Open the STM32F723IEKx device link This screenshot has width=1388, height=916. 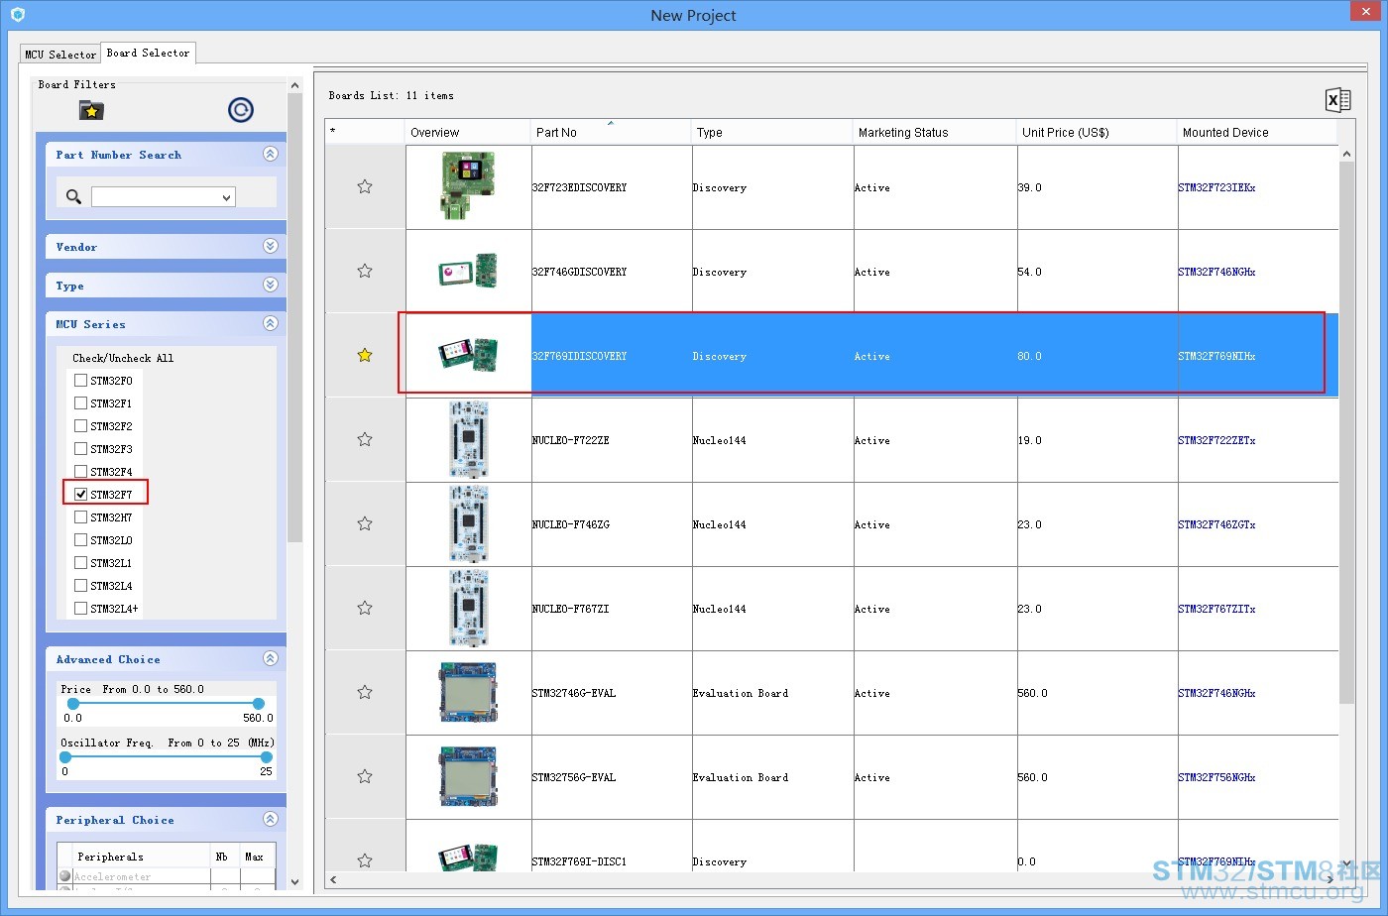click(x=1216, y=187)
